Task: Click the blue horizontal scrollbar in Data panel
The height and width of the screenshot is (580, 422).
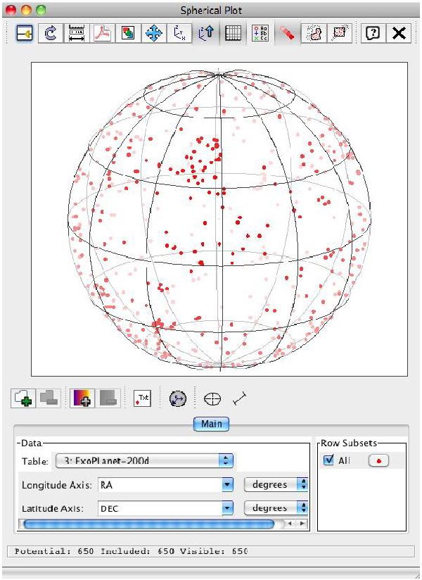Action: pyautogui.click(x=148, y=524)
